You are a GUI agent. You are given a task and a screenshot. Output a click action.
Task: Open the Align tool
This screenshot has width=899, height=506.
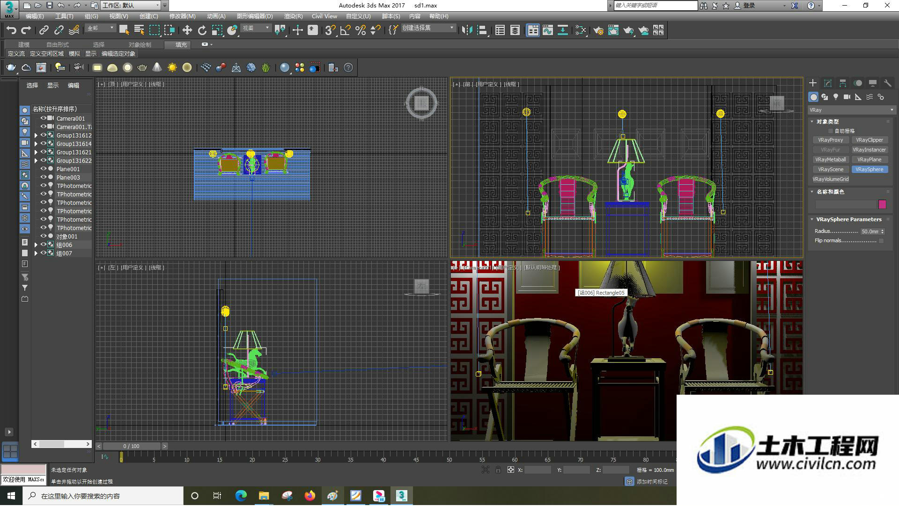click(482, 30)
